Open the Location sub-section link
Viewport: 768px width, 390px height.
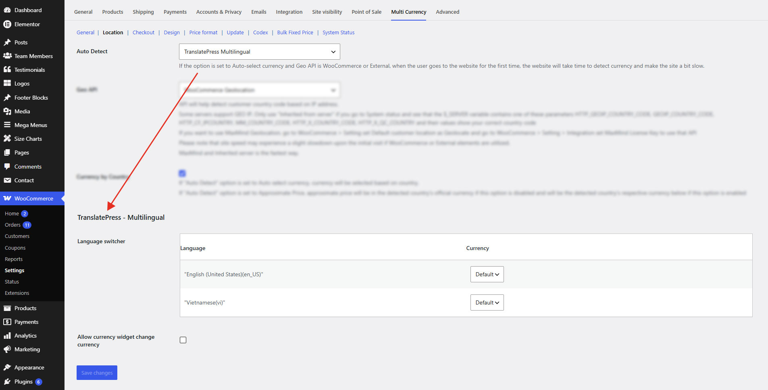click(113, 33)
